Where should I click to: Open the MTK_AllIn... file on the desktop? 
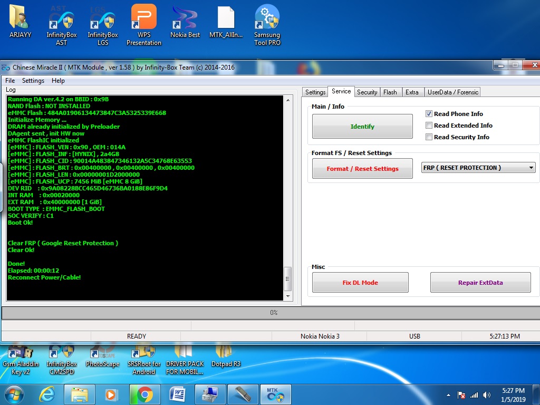pyautogui.click(x=226, y=21)
